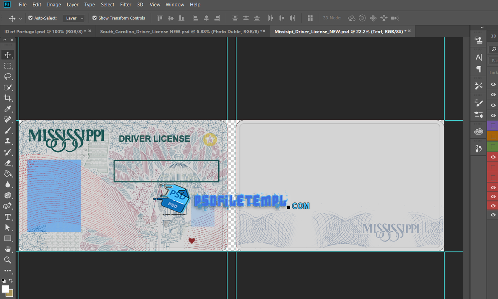Open the Brush Settings panel icon

pos(479,103)
